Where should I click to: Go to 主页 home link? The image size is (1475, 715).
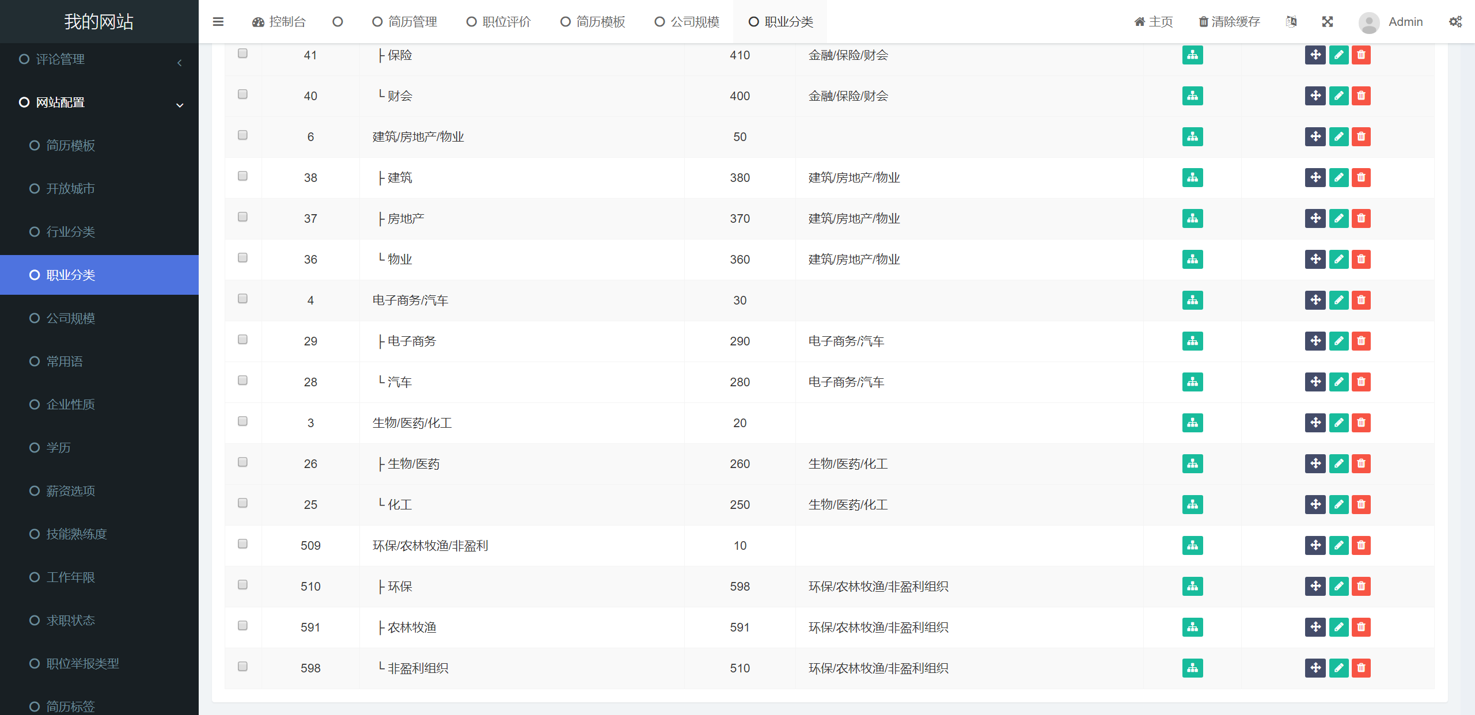[1154, 22]
